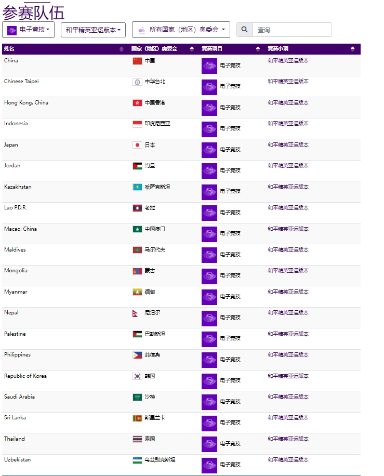Focus the 查询 search field
Screen dimensions: 384x476
click(x=292, y=30)
